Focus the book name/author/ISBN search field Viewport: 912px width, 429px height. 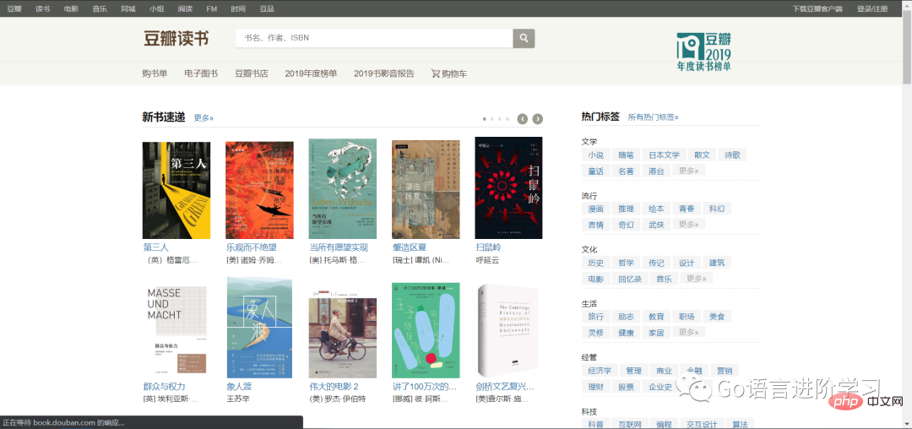(x=374, y=38)
